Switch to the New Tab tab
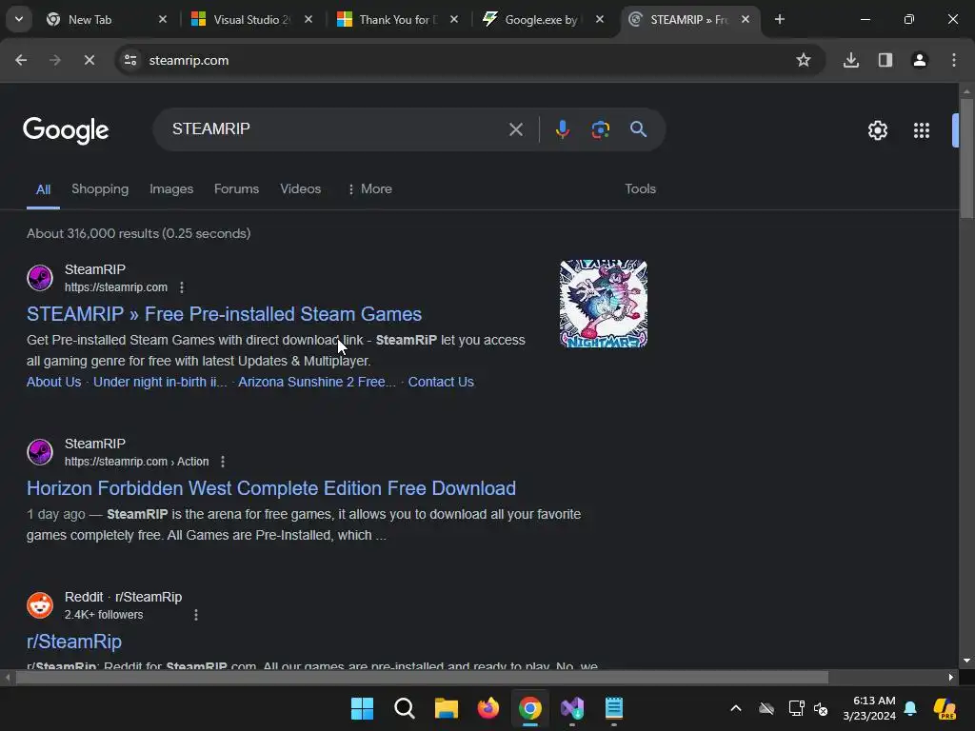Image resolution: width=975 pixels, height=731 pixels. point(106,19)
